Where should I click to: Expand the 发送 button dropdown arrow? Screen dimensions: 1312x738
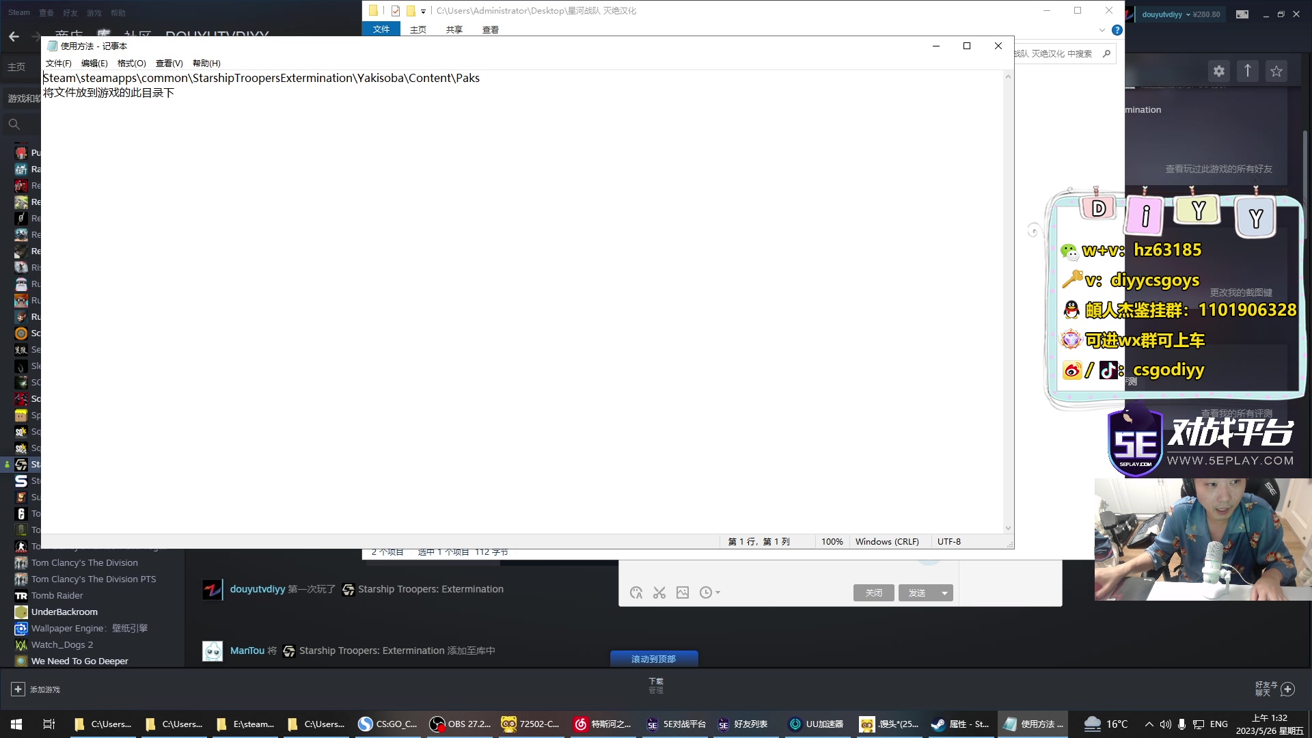pos(945,593)
